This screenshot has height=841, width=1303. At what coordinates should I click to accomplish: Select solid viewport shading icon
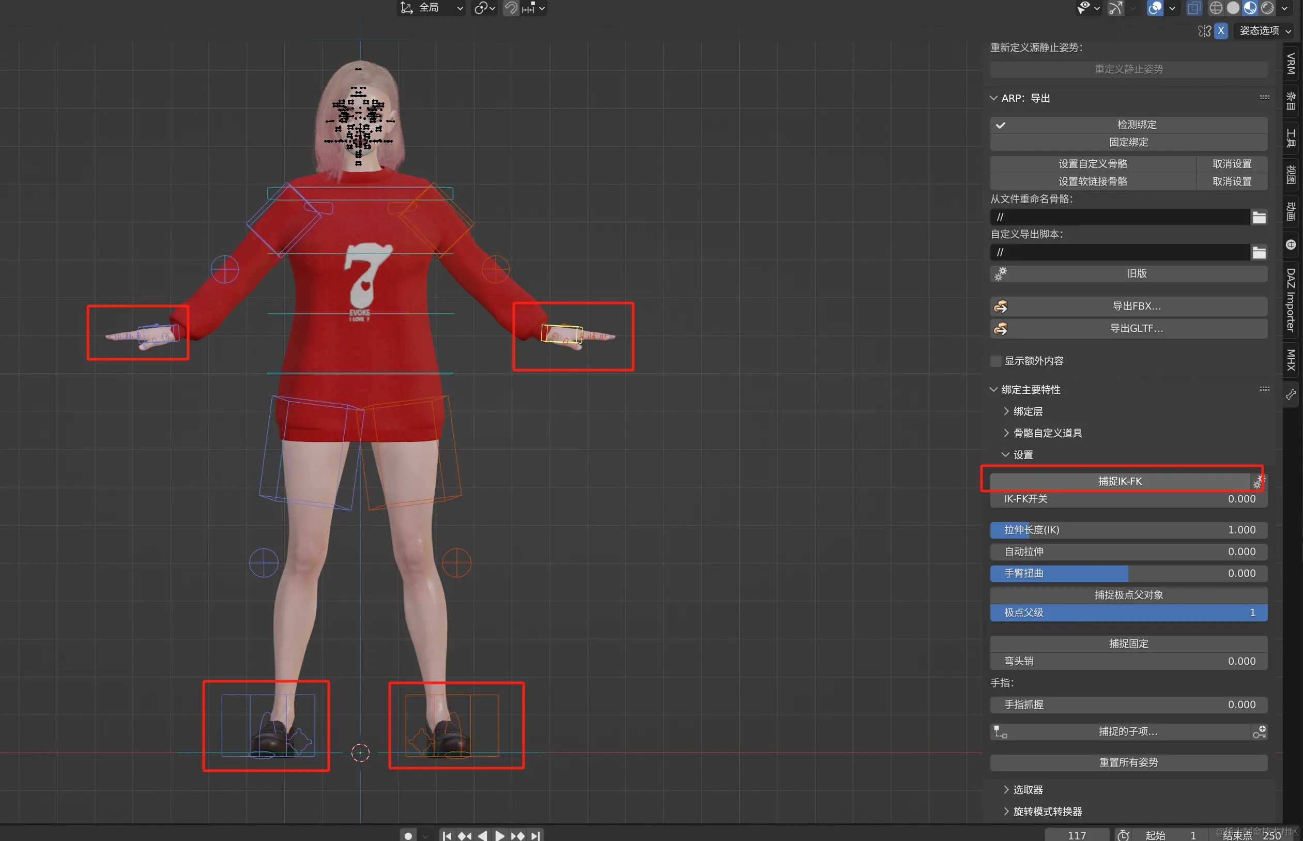pyautogui.click(x=1233, y=8)
